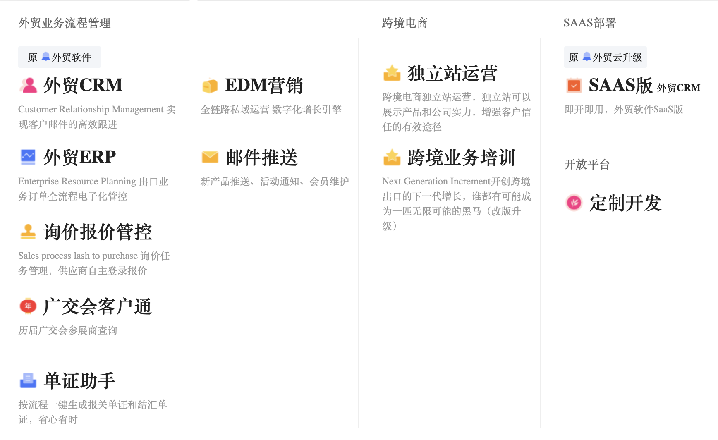Click the yellow envelope icon beside 邮件推送
Viewport: 718px width, 440px height.
tap(210, 157)
